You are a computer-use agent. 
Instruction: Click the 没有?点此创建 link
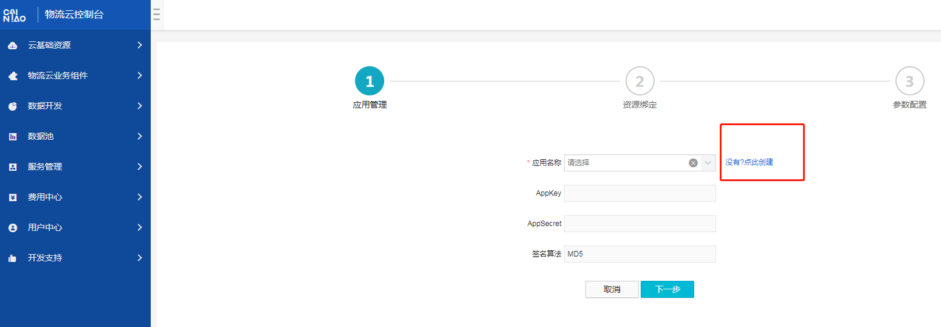tap(749, 162)
